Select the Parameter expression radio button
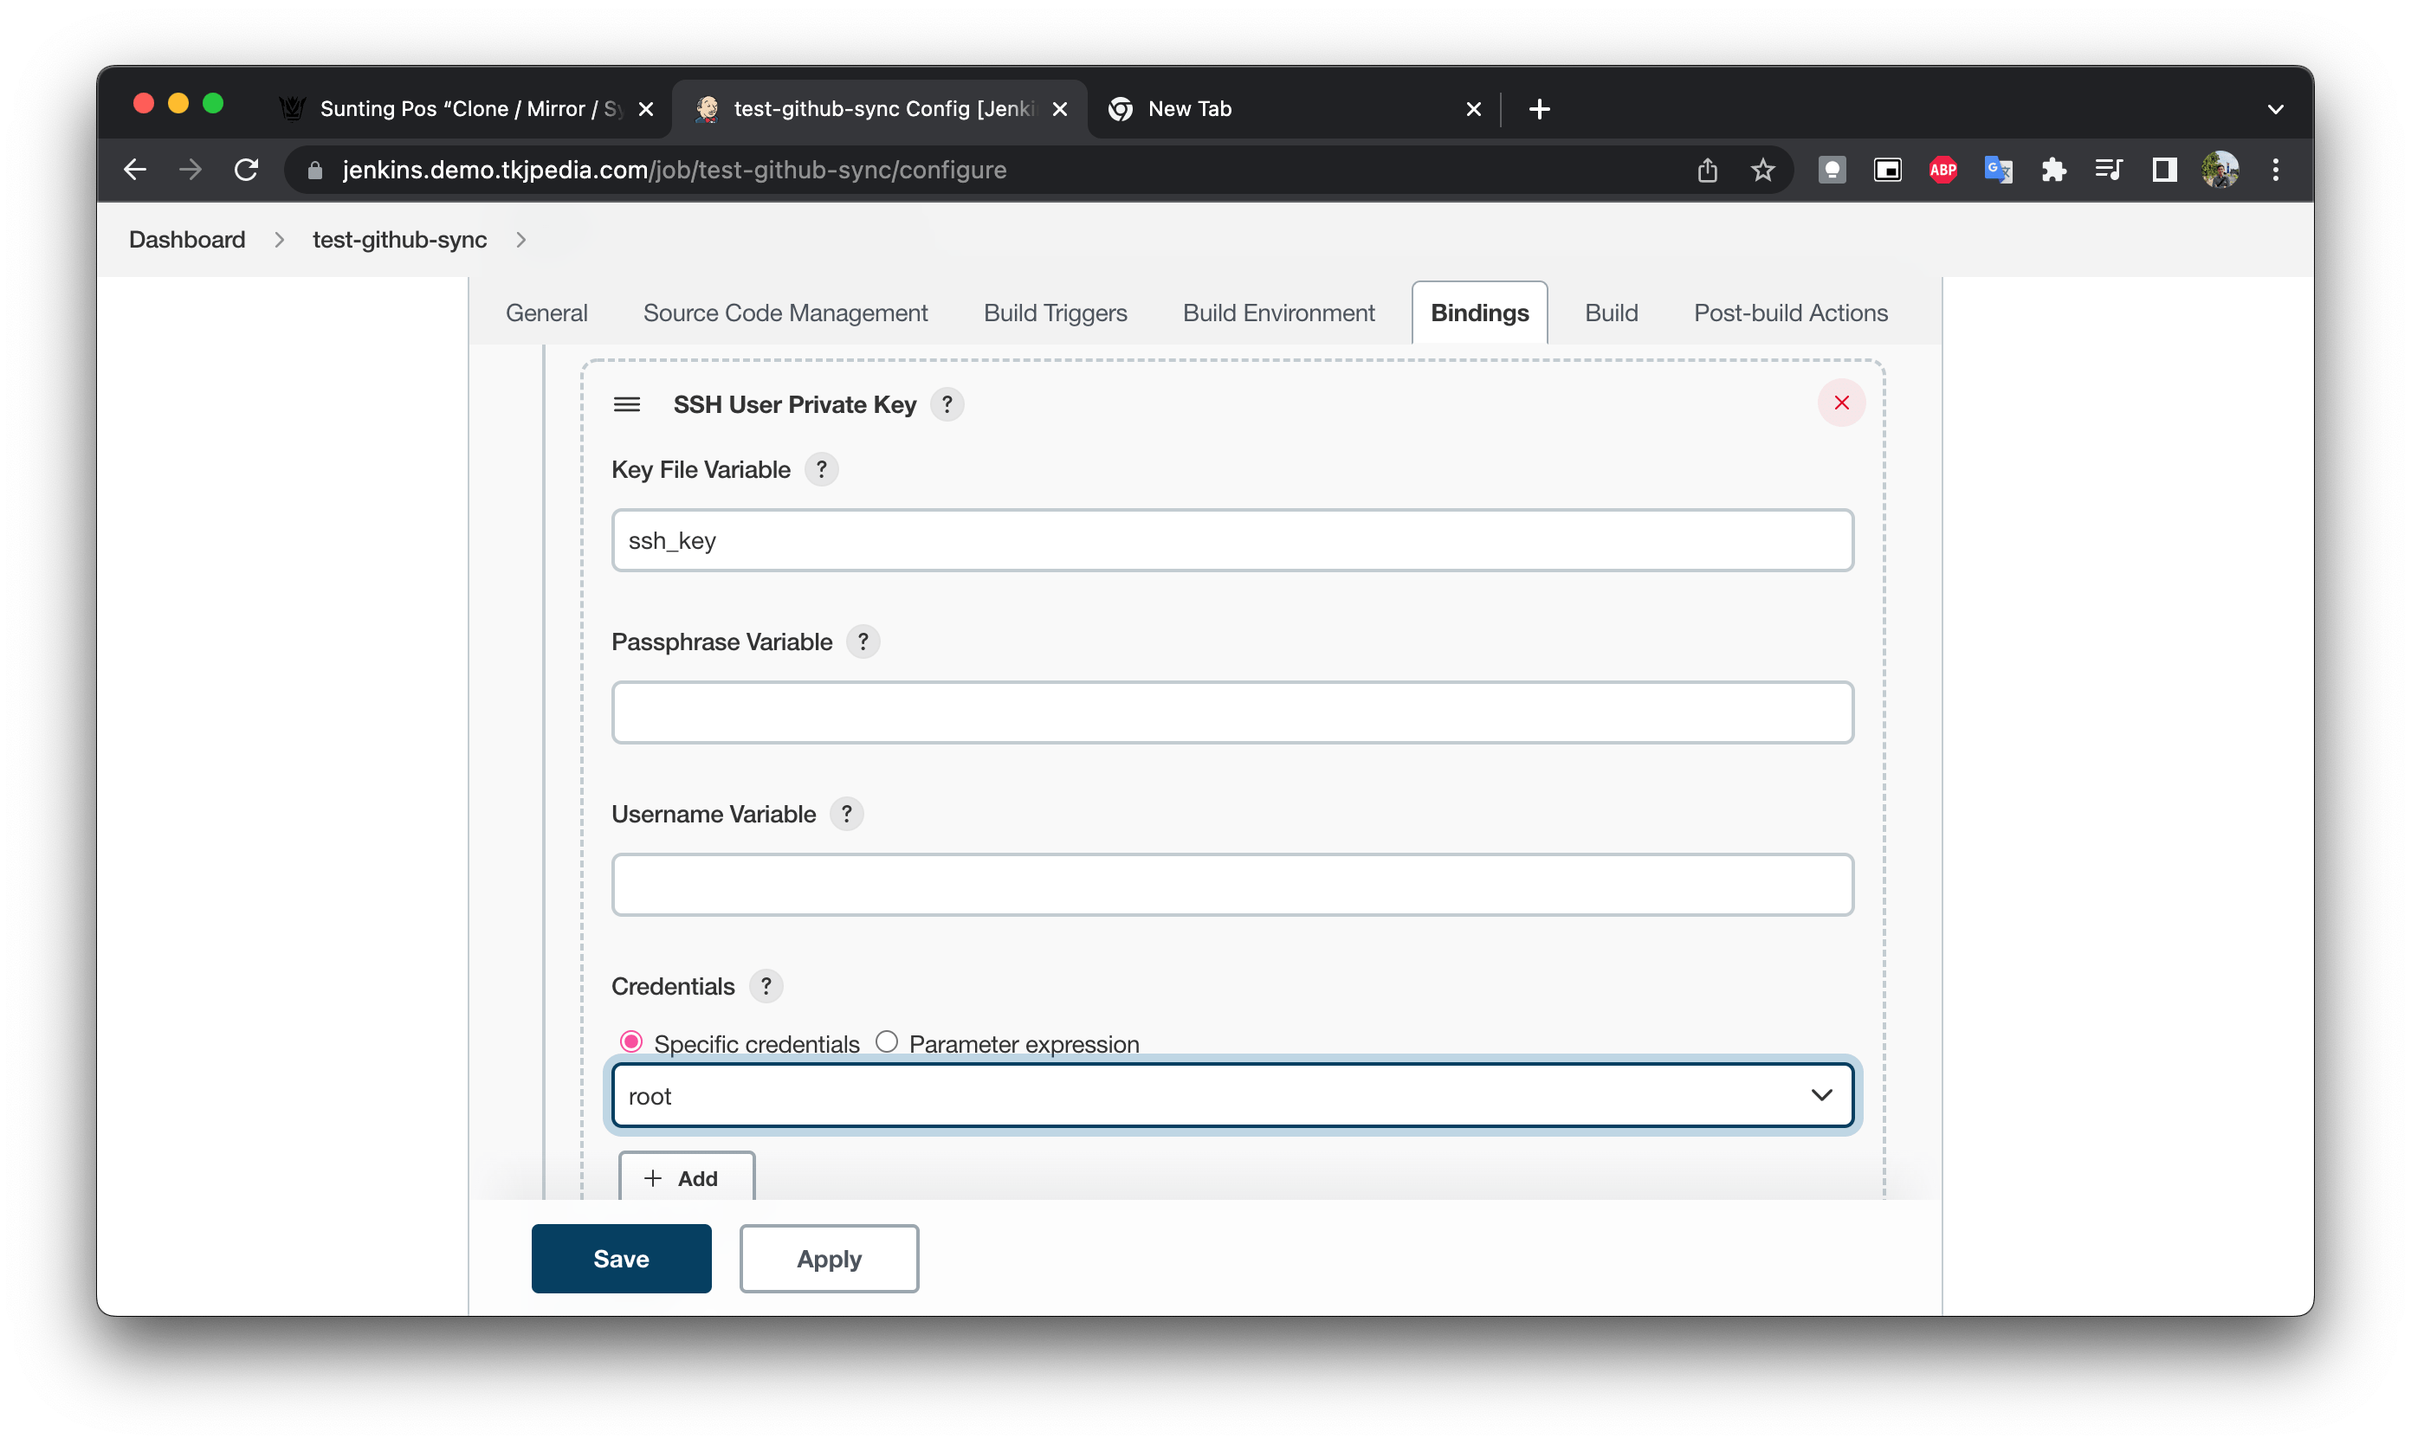Viewport: 2411px width, 1444px height. pos(886,1042)
